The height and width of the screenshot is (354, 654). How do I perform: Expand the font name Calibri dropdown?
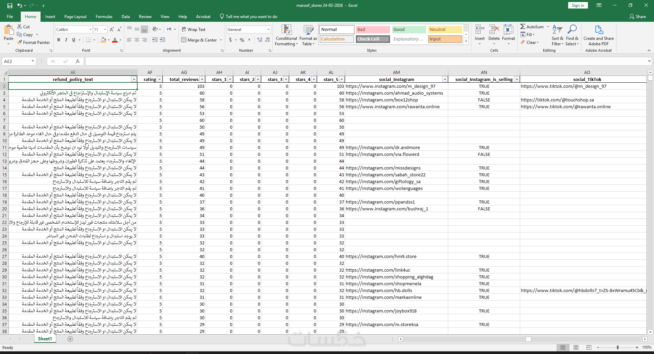[90, 30]
